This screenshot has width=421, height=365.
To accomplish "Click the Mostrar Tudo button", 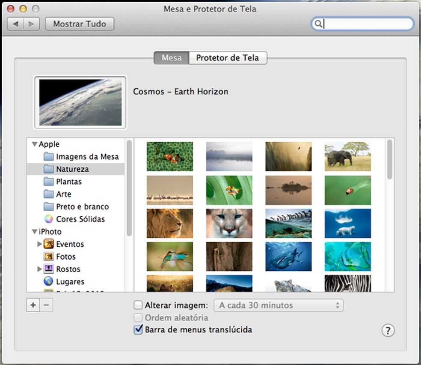I will point(79,24).
